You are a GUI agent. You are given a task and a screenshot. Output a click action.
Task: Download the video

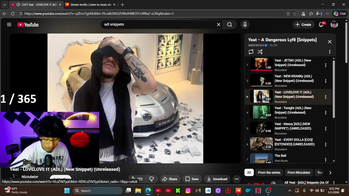click(217, 179)
